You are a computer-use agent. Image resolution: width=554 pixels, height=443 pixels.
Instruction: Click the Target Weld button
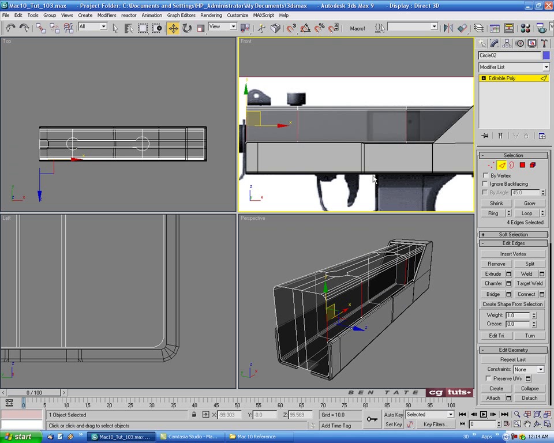pos(530,283)
